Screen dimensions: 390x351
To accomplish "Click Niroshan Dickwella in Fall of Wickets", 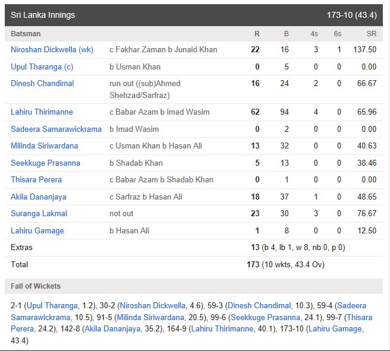I will (x=153, y=305).
